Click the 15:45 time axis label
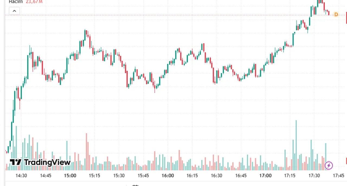 143,175
